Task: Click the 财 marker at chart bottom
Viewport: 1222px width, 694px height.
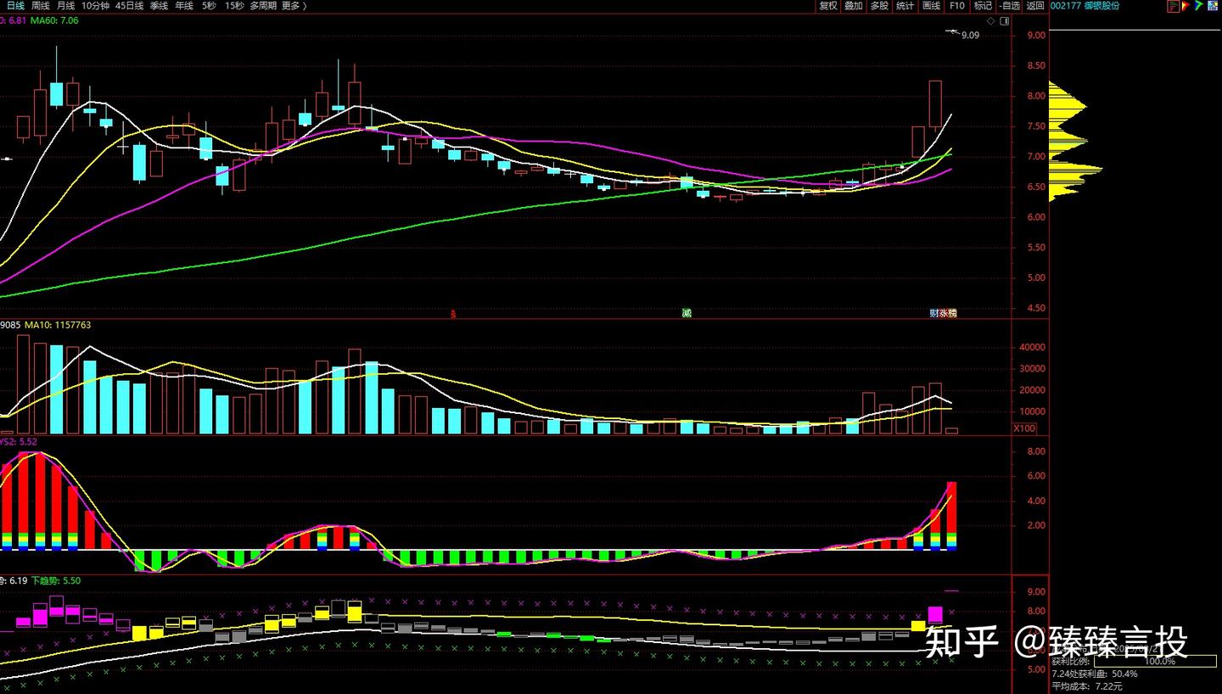Action: pos(933,313)
